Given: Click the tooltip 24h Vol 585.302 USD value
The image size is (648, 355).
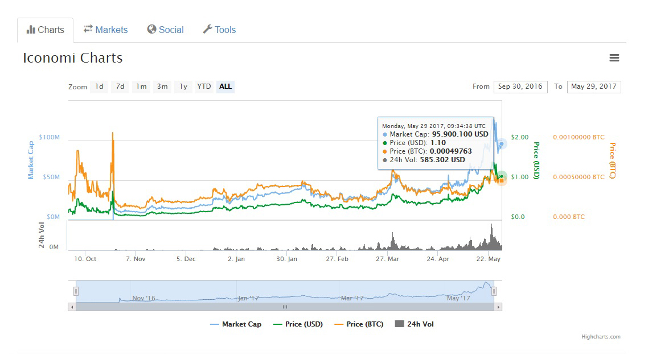Looking at the screenshot, I should [442, 160].
